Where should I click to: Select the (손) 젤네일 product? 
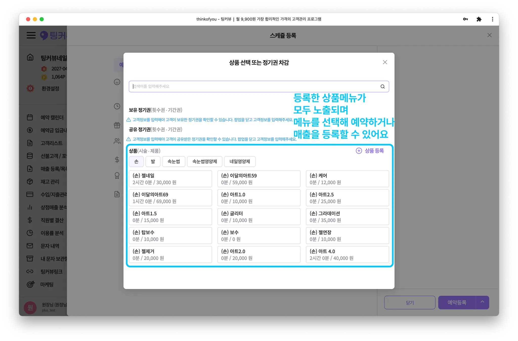[170, 179]
